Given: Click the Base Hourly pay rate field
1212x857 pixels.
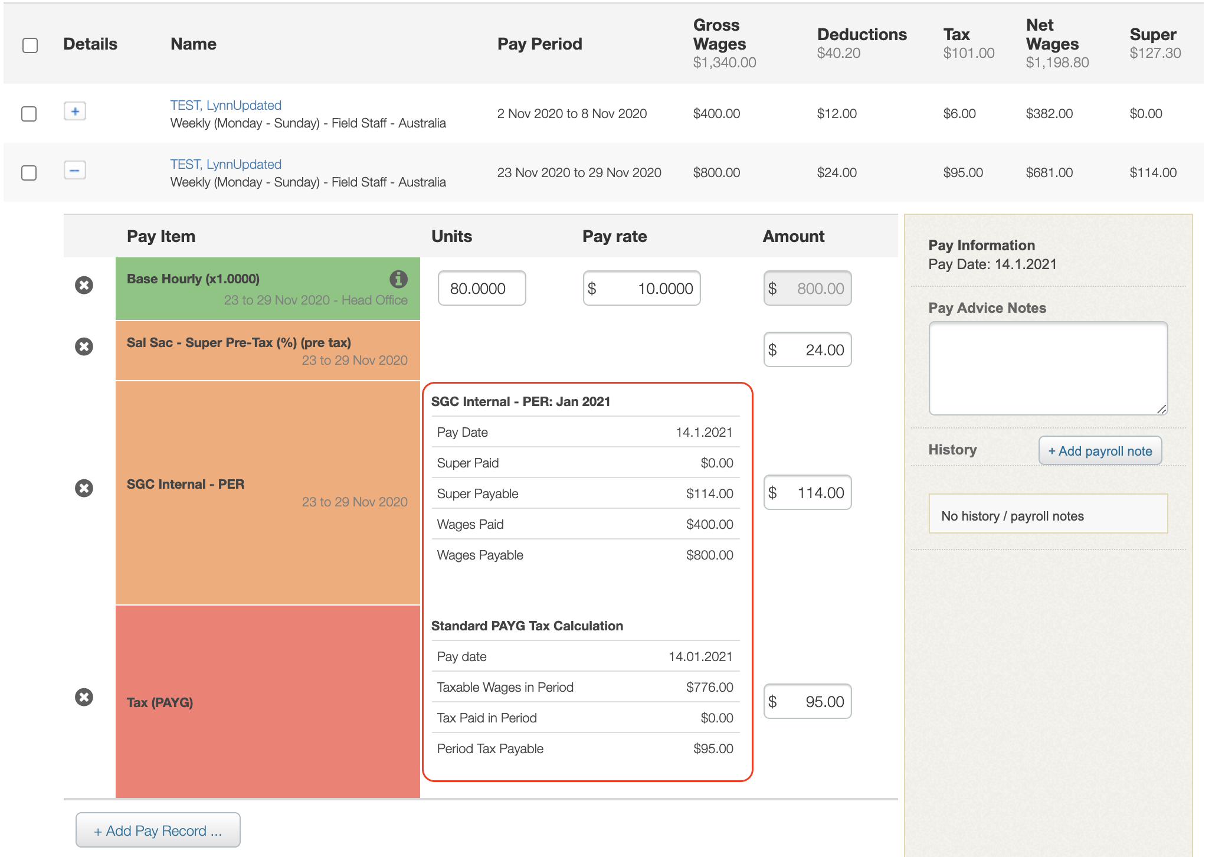Looking at the screenshot, I should click(641, 289).
